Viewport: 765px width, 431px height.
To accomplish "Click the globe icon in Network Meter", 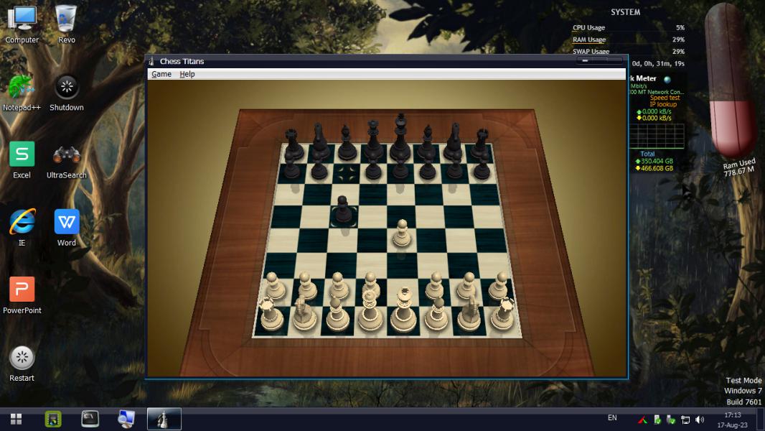I will click(667, 79).
